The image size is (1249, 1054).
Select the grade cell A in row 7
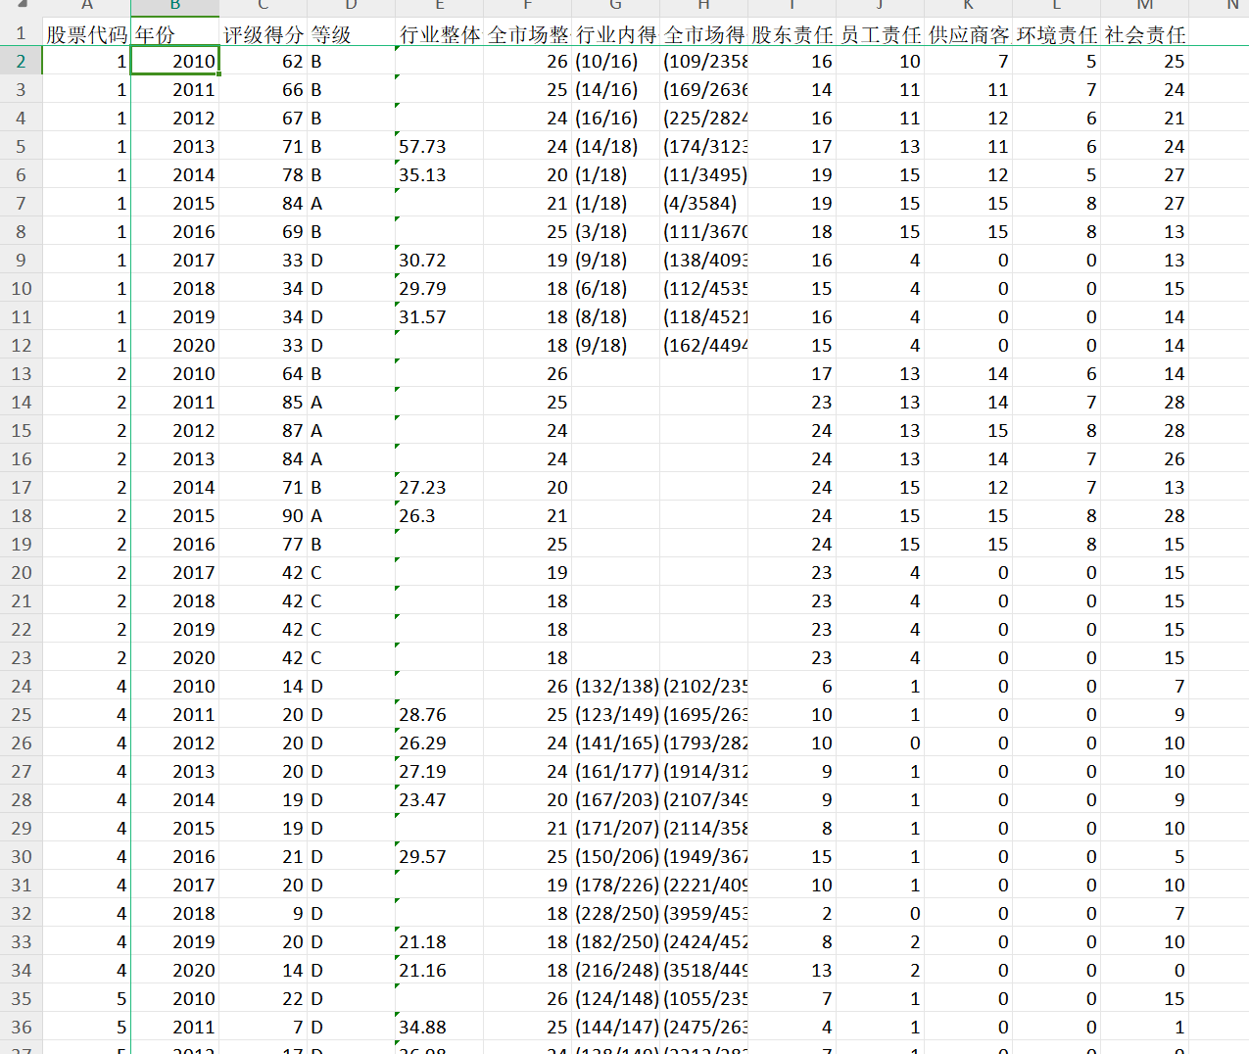(x=351, y=203)
